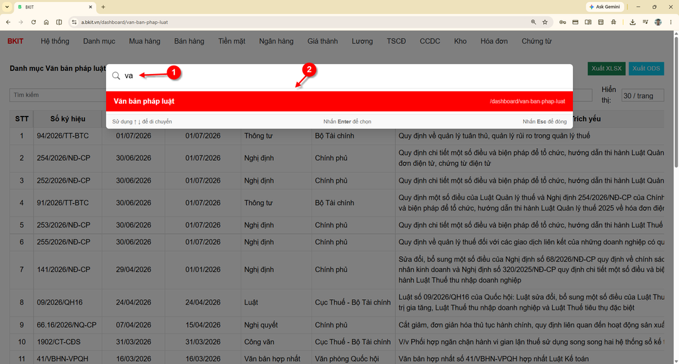Open the zoom magnifier in address bar
Screen dimensions: 679x364
(x=534, y=22)
